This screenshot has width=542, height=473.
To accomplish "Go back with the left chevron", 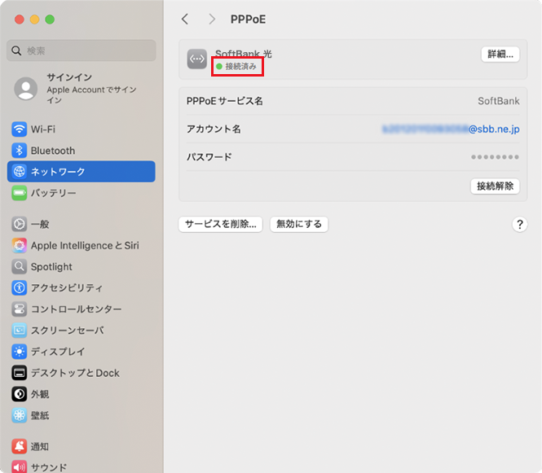I will [185, 19].
